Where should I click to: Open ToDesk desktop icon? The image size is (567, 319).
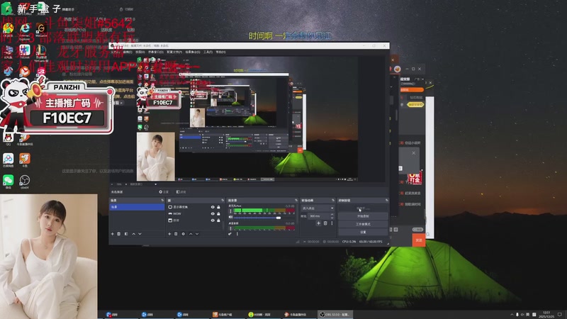pyautogui.click(x=25, y=51)
